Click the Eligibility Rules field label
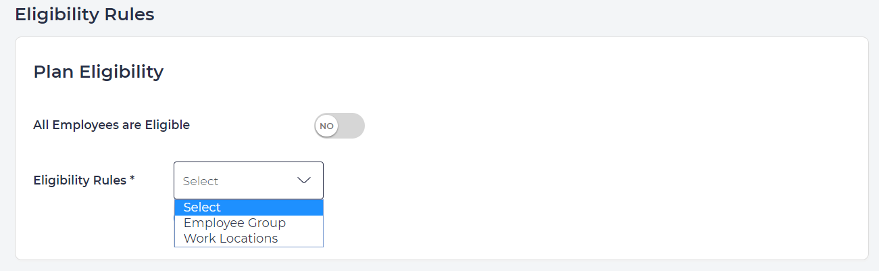This screenshot has height=271, width=879. pyautogui.click(x=80, y=180)
